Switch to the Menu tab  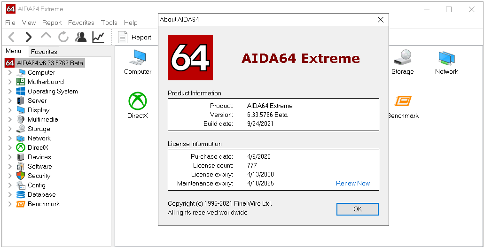coord(14,51)
